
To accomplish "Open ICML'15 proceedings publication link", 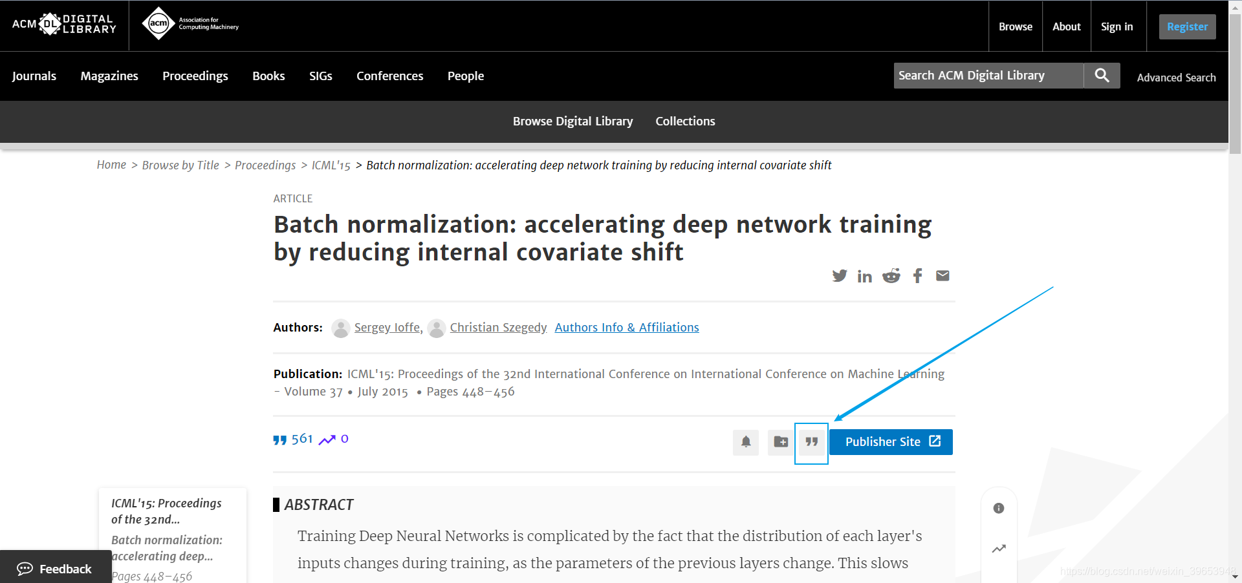I will pyautogui.click(x=609, y=383).
